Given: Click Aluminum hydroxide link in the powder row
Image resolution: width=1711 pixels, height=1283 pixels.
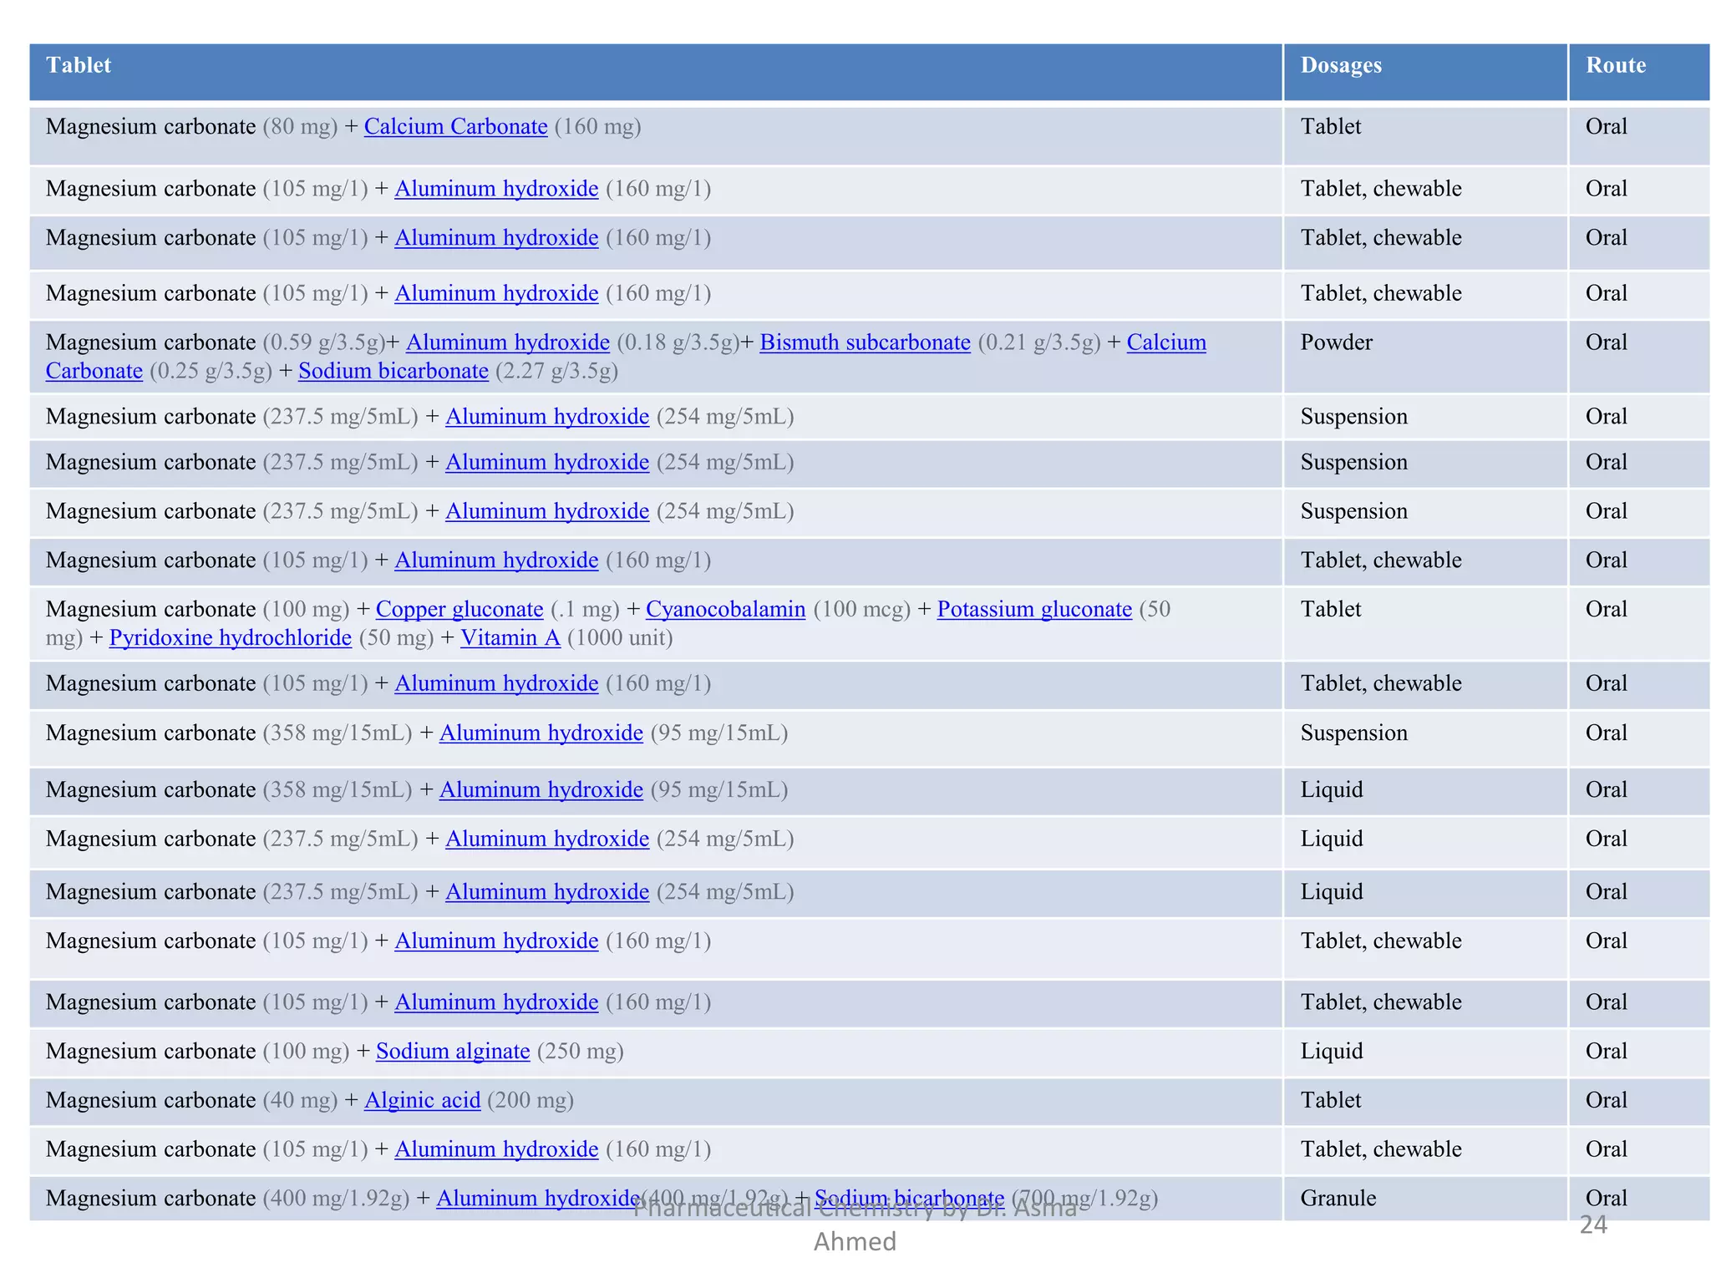Looking at the screenshot, I should click(507, 342).
